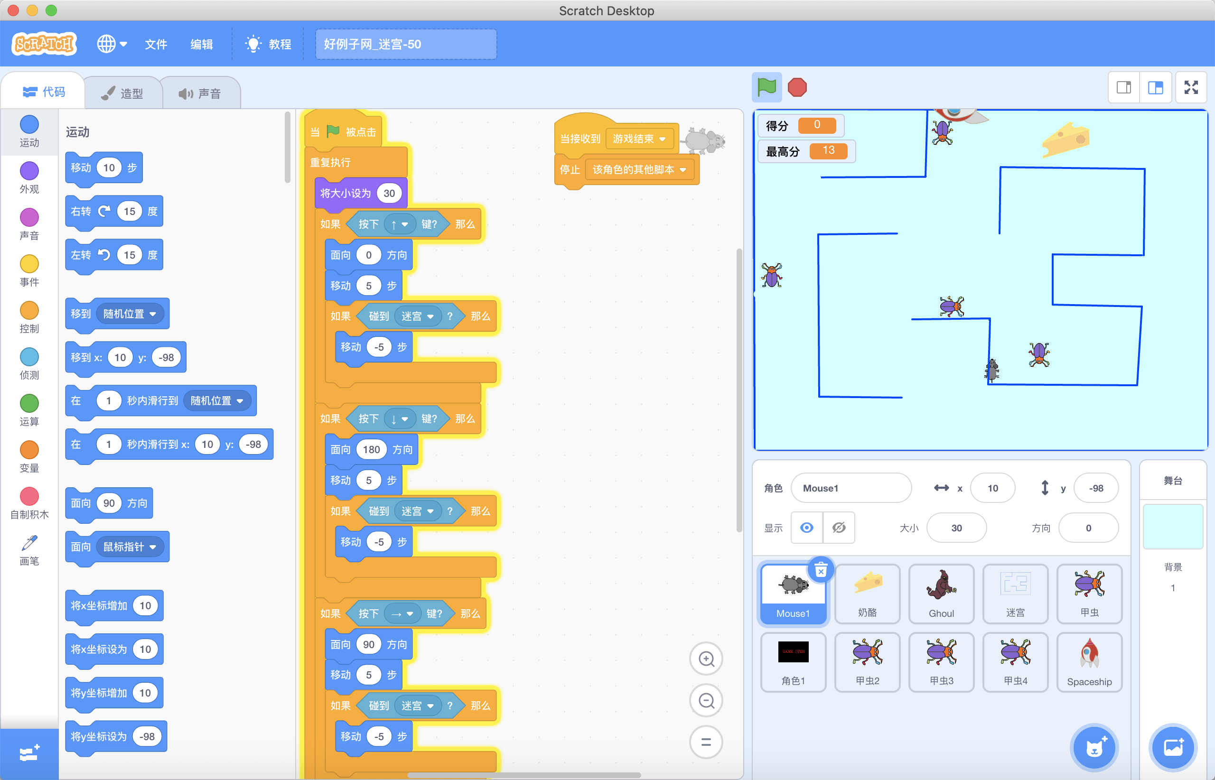1215x780 pixels.
Task: Select the stage backdrop thumbnail
Action: pyautogui.click(x=1172, y=526)
